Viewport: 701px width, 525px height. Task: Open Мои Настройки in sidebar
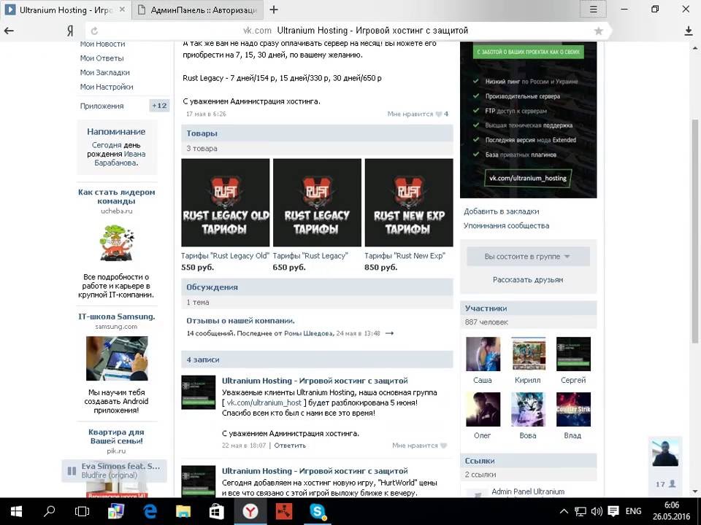pos(107,87)
